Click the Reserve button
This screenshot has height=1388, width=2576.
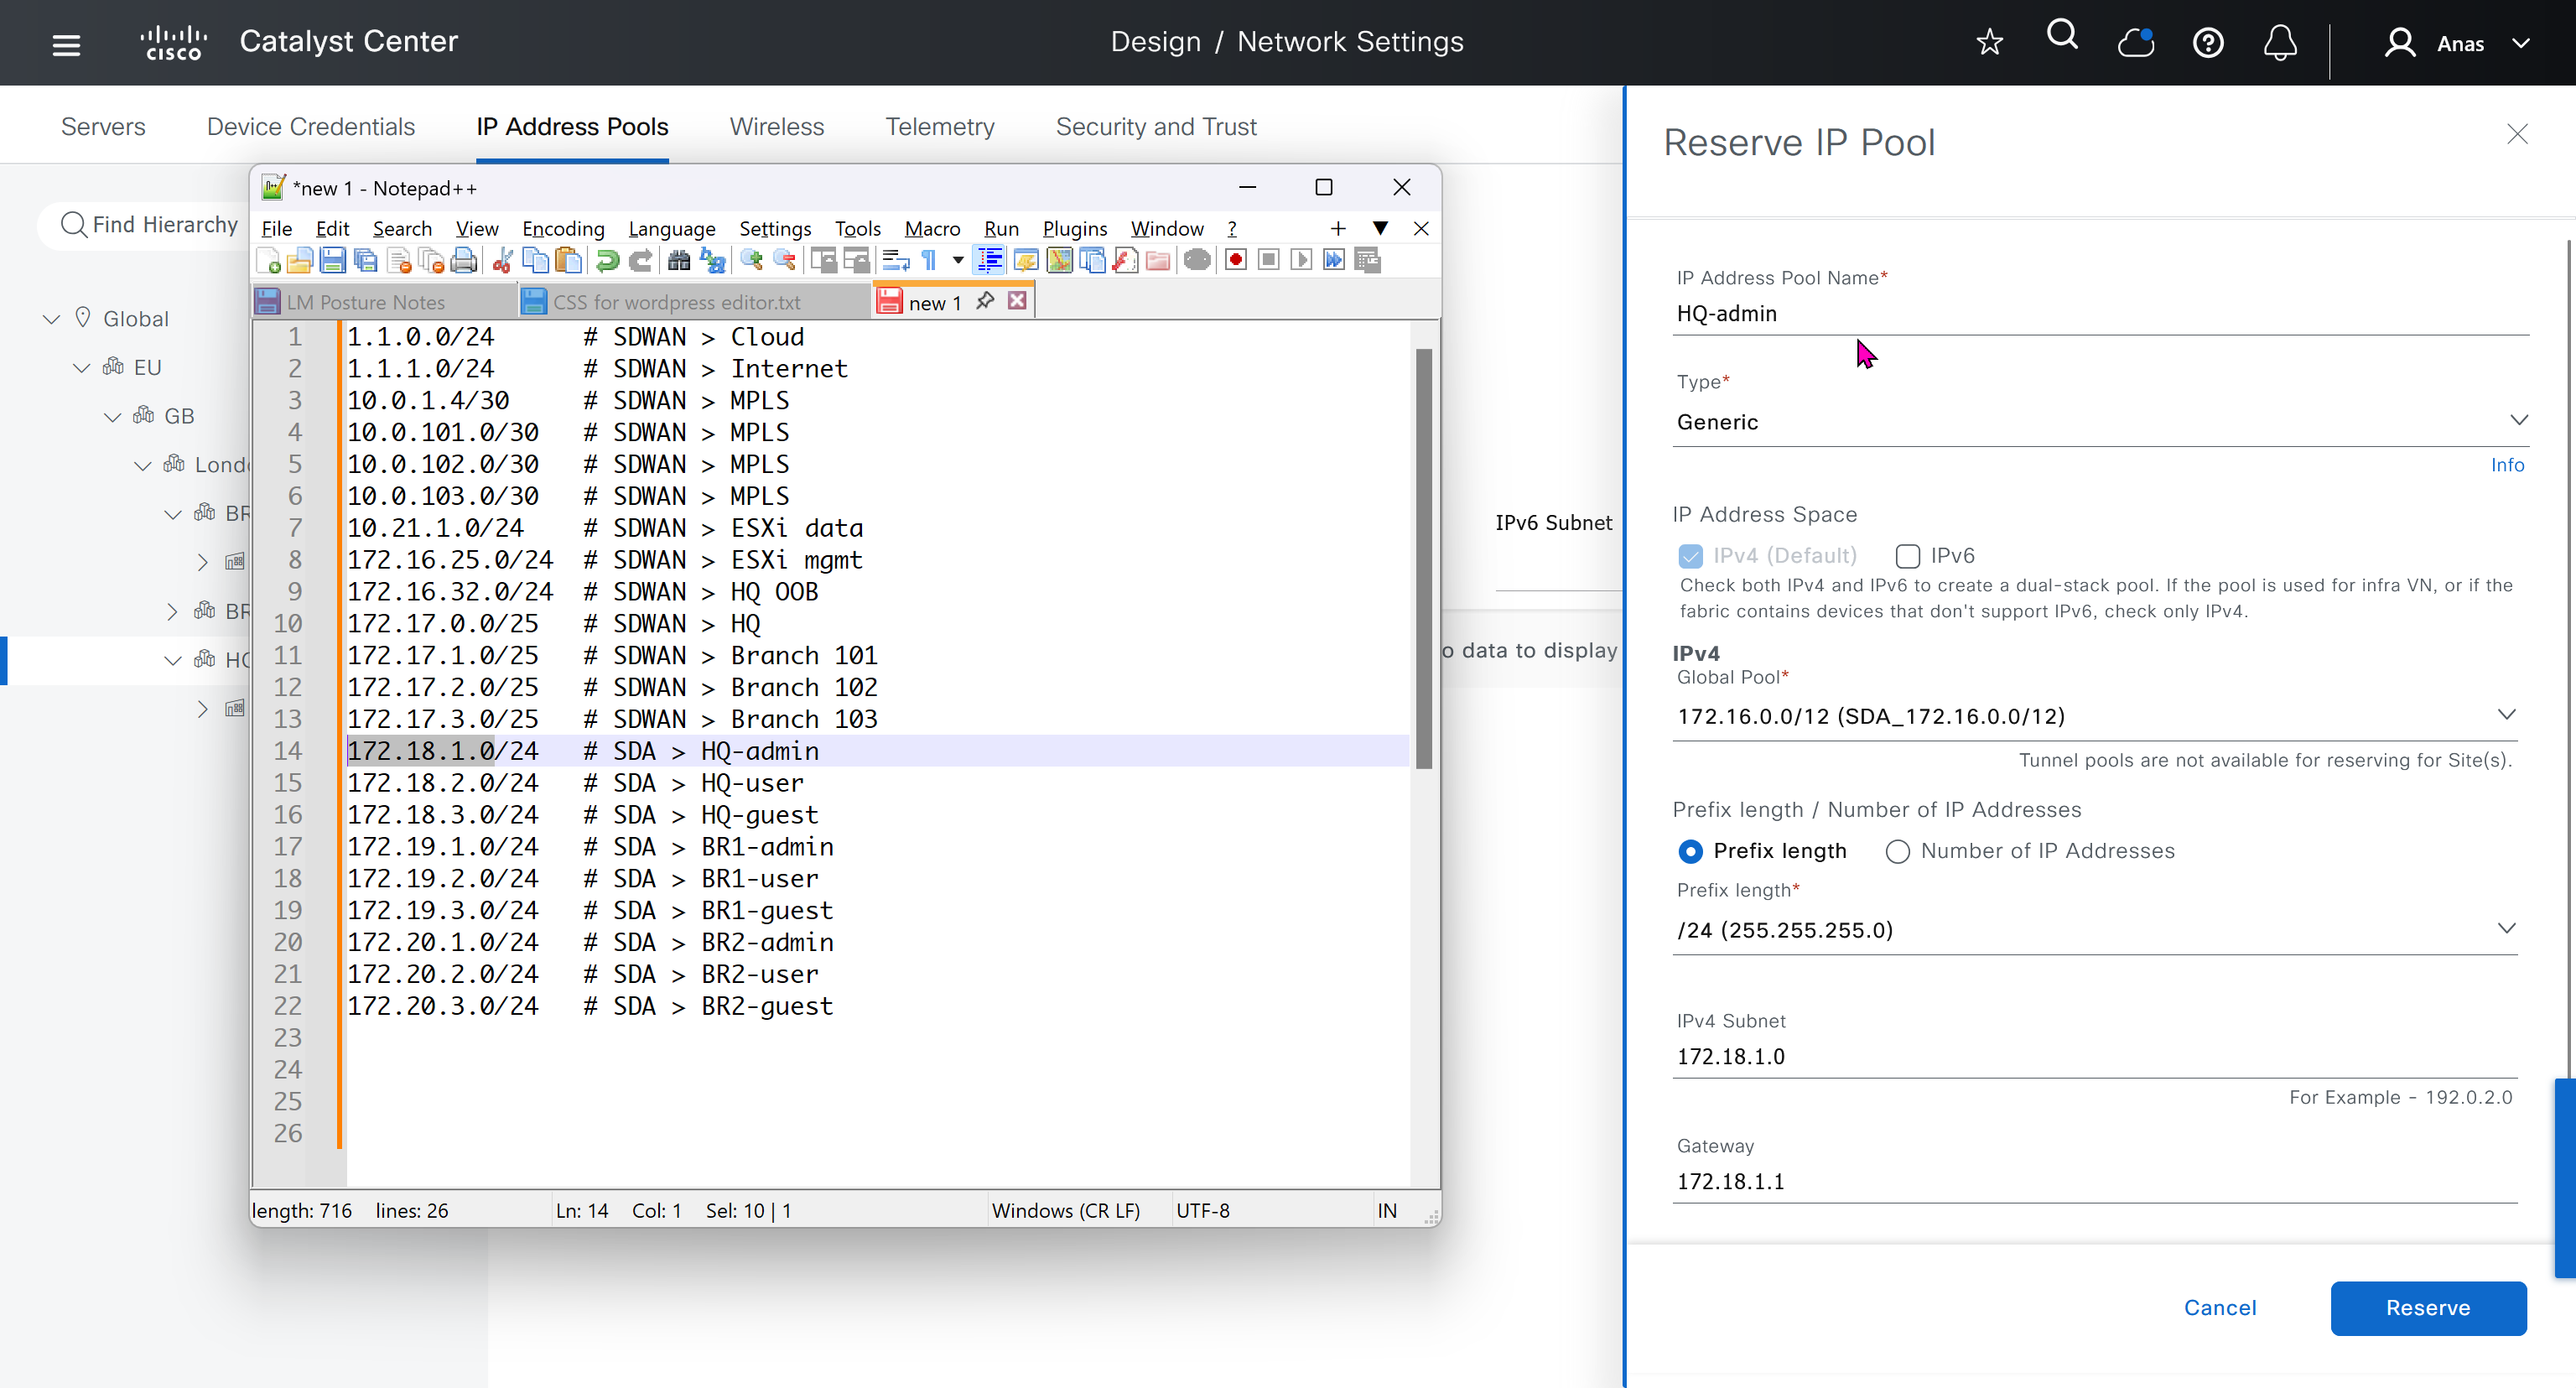(2427, 1308)
